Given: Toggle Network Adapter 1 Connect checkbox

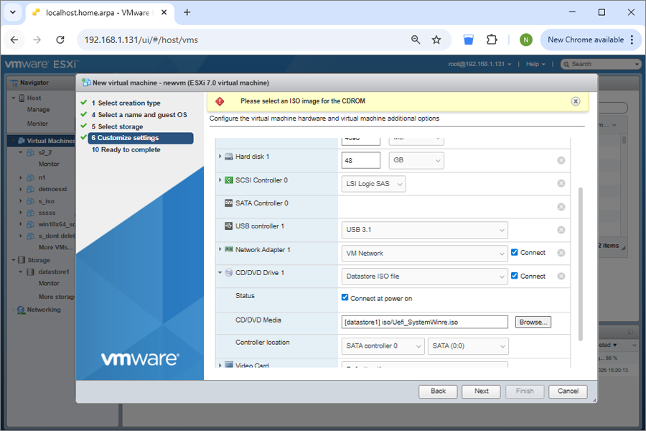Looking at the screenshot, I should coord(514,252).
